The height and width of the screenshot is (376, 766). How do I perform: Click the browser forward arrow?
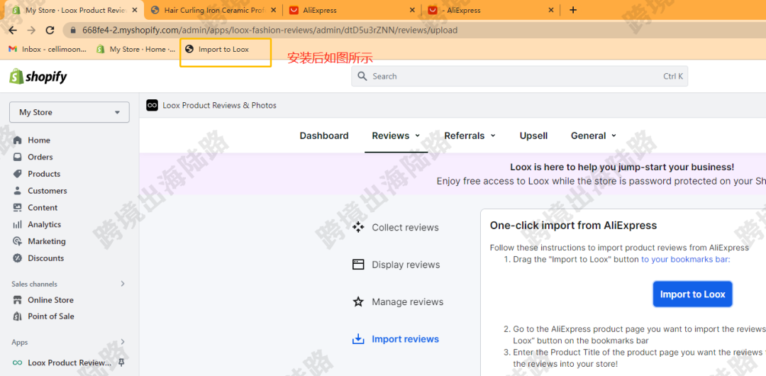pos(31,31)
